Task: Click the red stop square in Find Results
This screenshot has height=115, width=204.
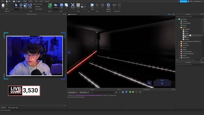Action: [x=137, y=92]
